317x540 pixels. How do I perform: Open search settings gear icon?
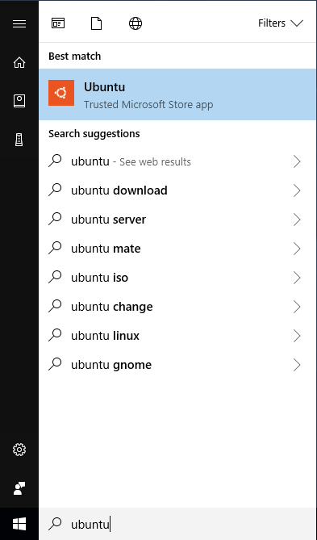19,450
